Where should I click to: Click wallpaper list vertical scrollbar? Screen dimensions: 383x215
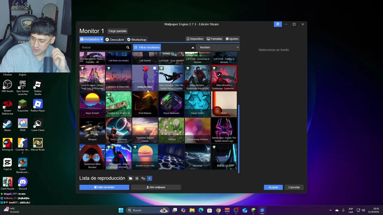[x=239, y=139]
